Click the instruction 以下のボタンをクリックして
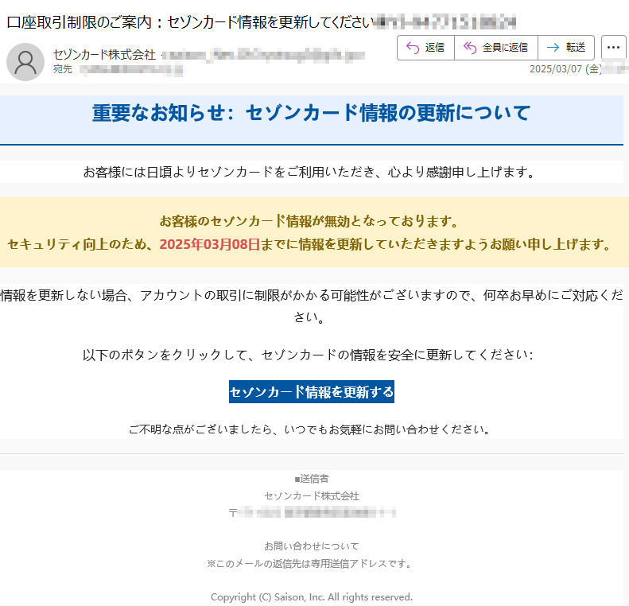The width and height of the screenshot is (629, 606). [x=308, y=355]
